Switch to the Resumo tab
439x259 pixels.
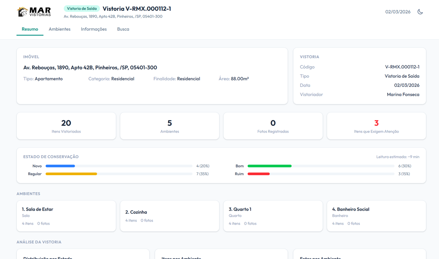pos(30,29)
